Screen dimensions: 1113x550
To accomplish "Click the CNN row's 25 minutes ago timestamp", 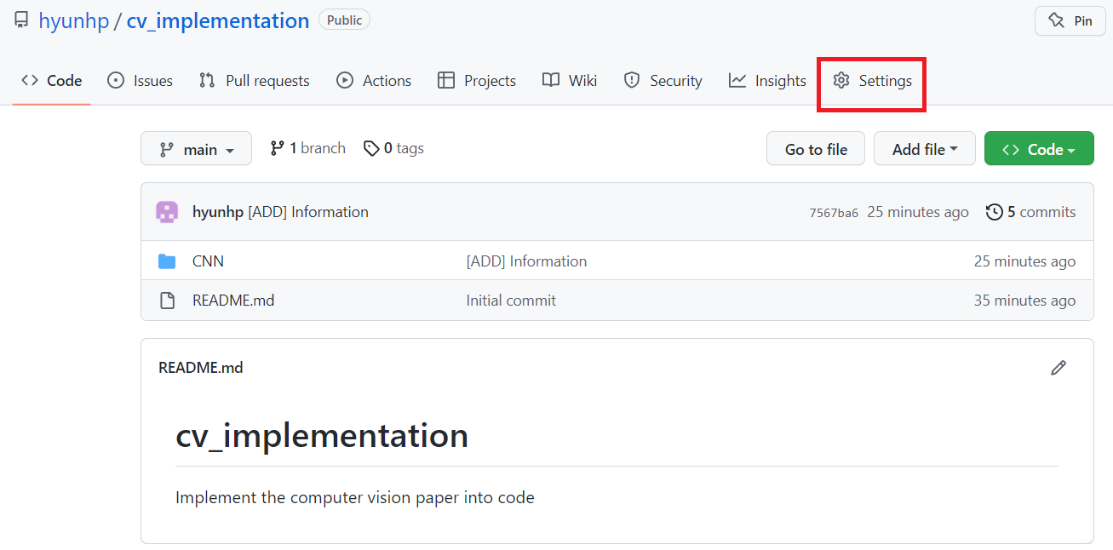I will click(1024, 261).
